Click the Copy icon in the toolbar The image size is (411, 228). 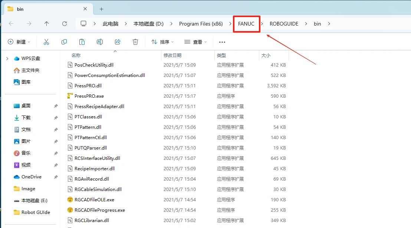[64, 42]
